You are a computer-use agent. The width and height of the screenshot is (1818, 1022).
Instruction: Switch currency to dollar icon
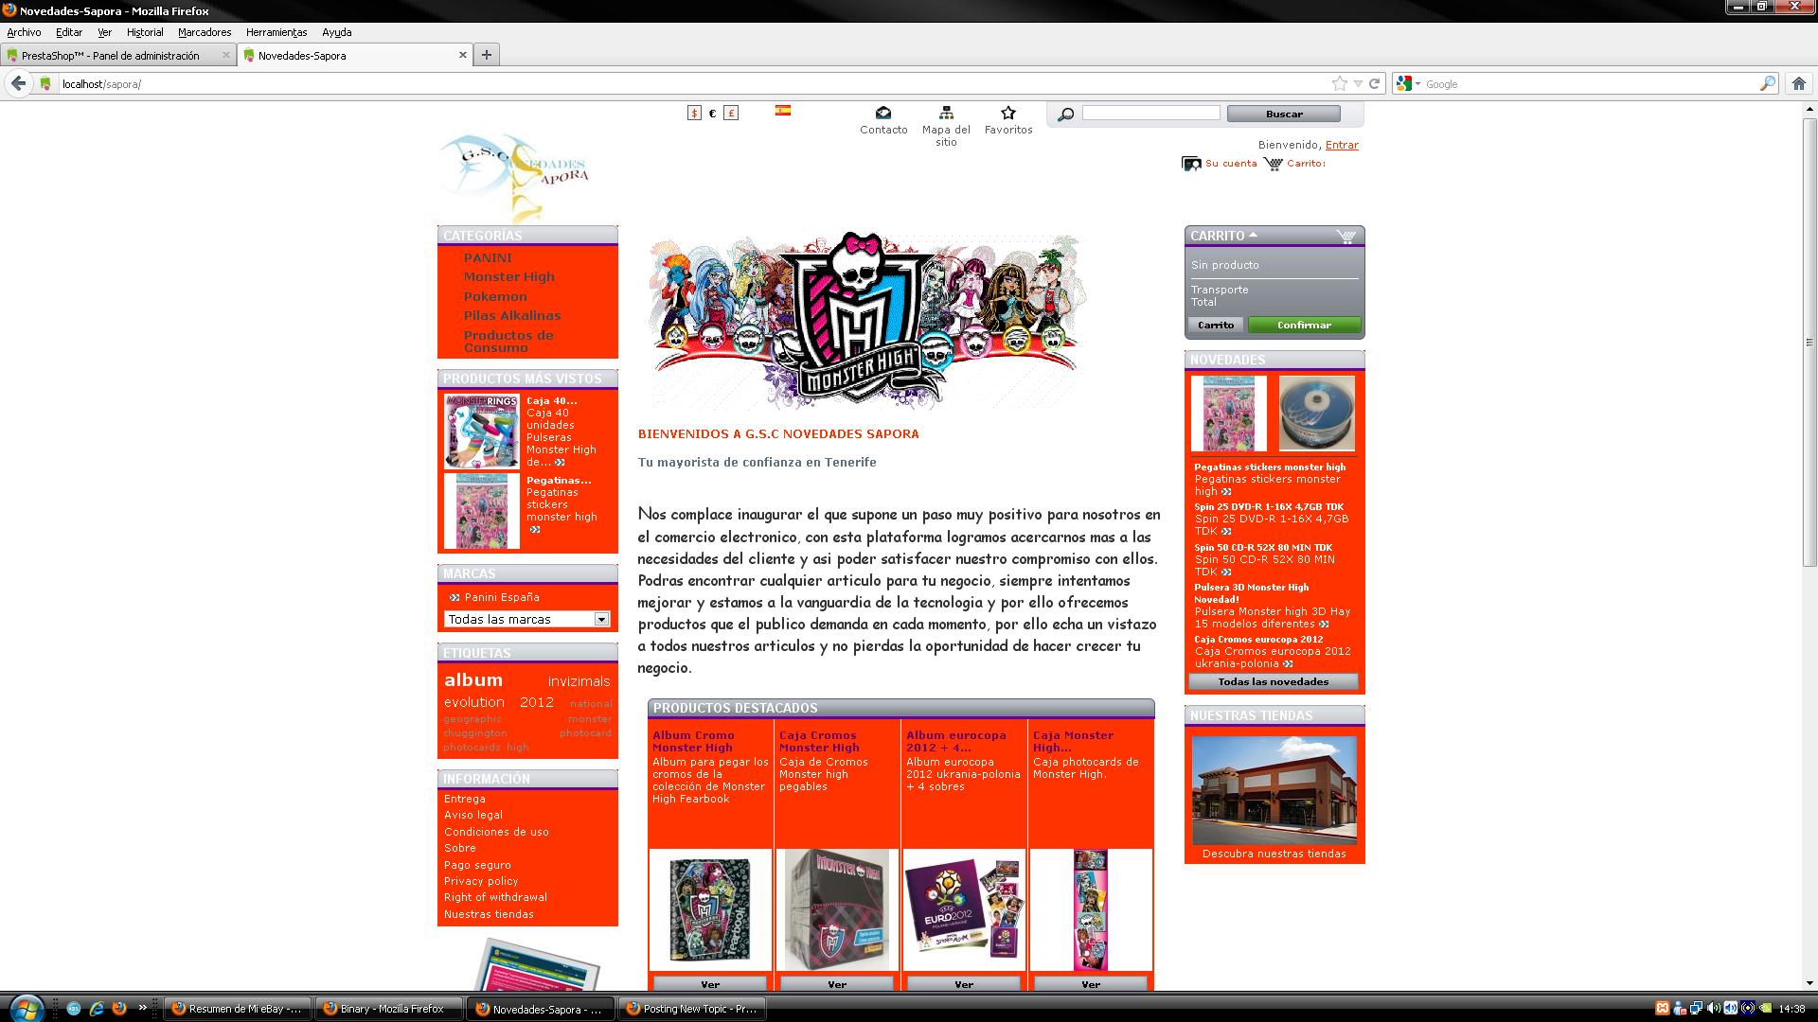pos(694,114)
